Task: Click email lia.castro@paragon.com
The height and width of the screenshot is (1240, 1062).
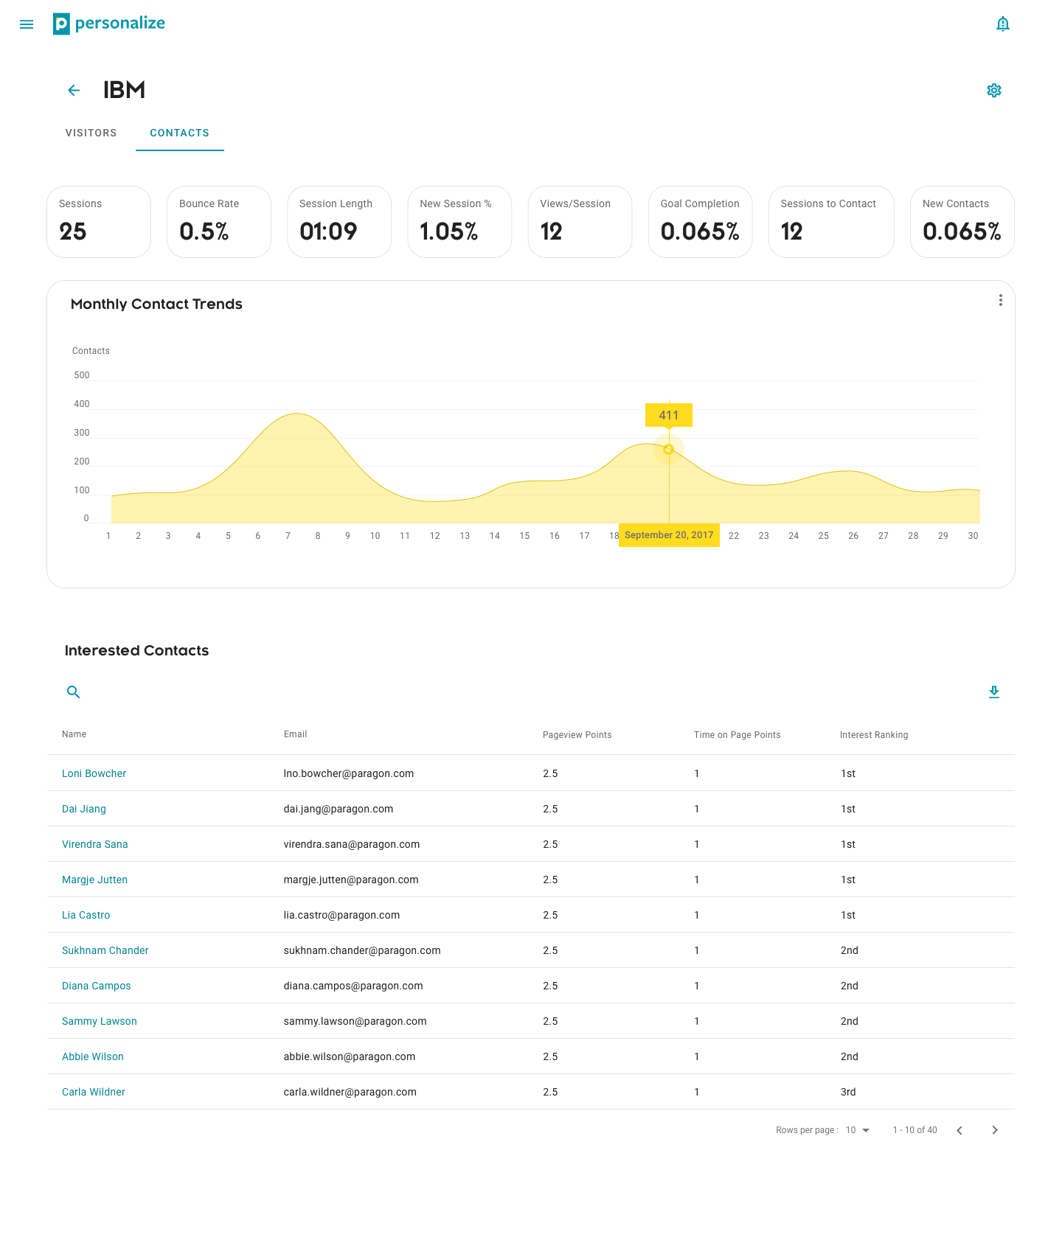Action: click(341, 915)
